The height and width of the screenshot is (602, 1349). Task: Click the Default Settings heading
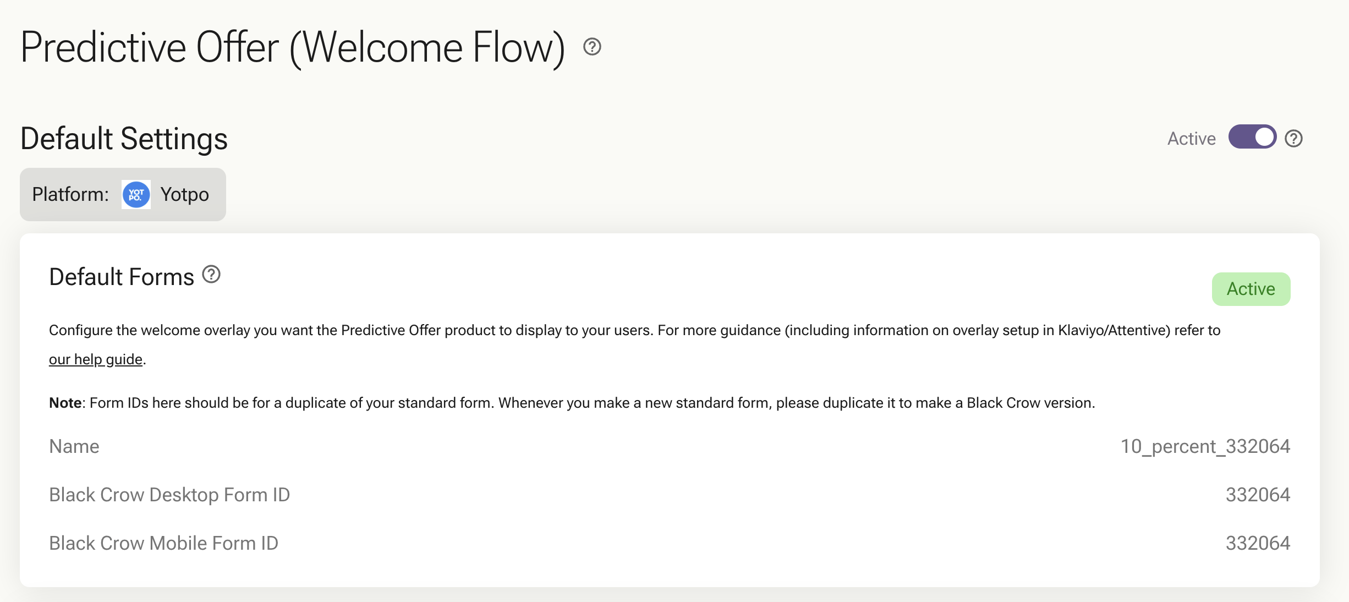(124, 139)
